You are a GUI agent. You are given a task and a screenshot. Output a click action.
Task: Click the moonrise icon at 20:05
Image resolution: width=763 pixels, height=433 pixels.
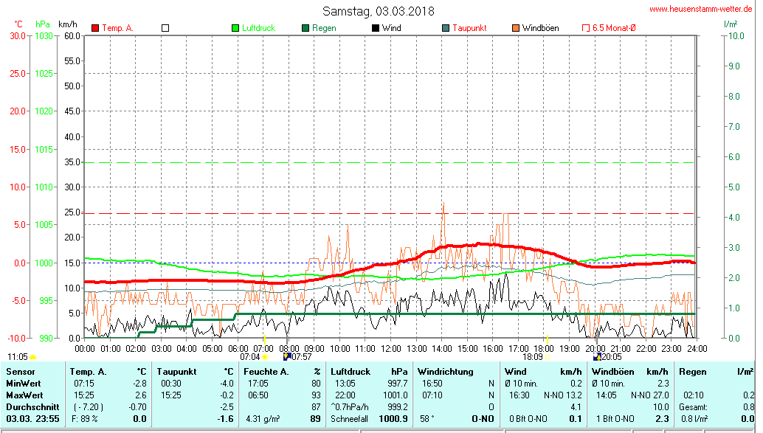(x=596, y=356)
